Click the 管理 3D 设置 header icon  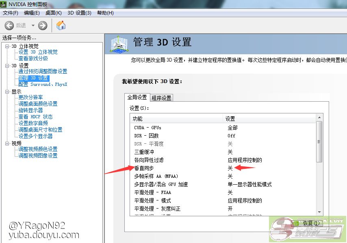coord(118,44)
